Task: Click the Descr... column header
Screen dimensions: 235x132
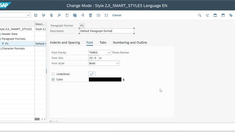Action: (x=40, y=24)
